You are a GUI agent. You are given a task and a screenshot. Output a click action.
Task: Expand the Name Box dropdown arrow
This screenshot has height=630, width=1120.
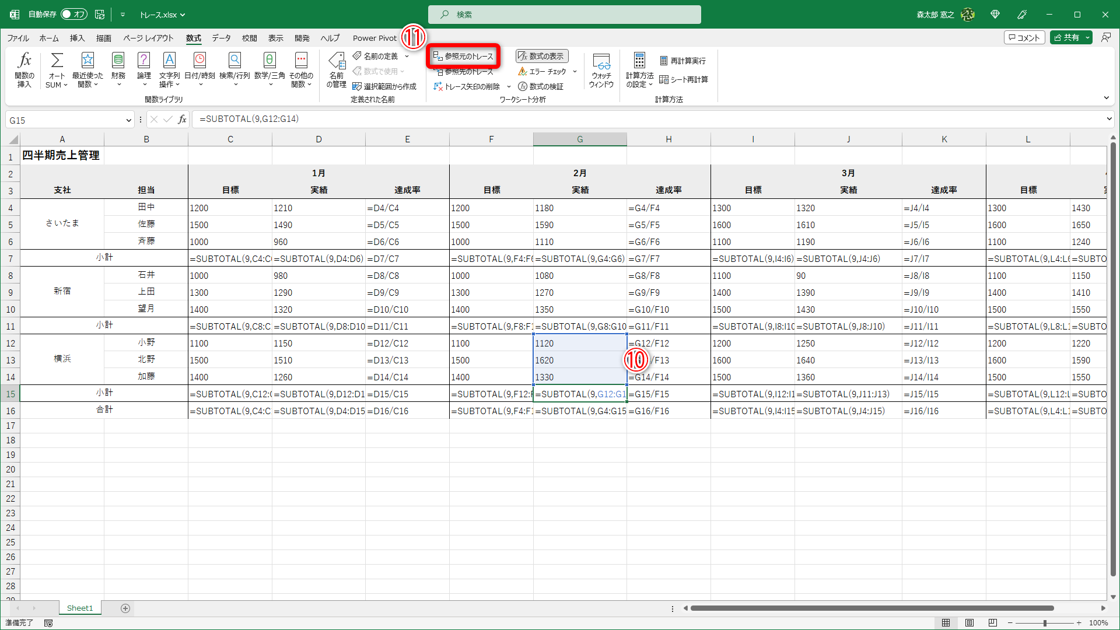[128, 120]
